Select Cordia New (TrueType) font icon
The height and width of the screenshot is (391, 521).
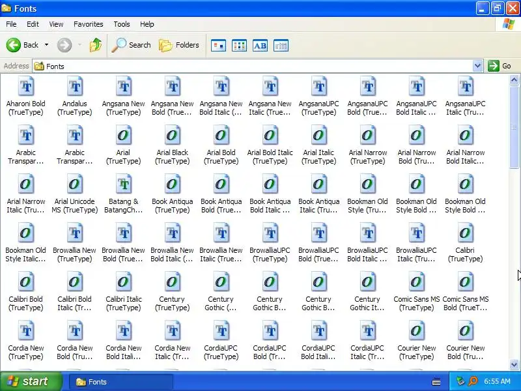coord(26,331)
